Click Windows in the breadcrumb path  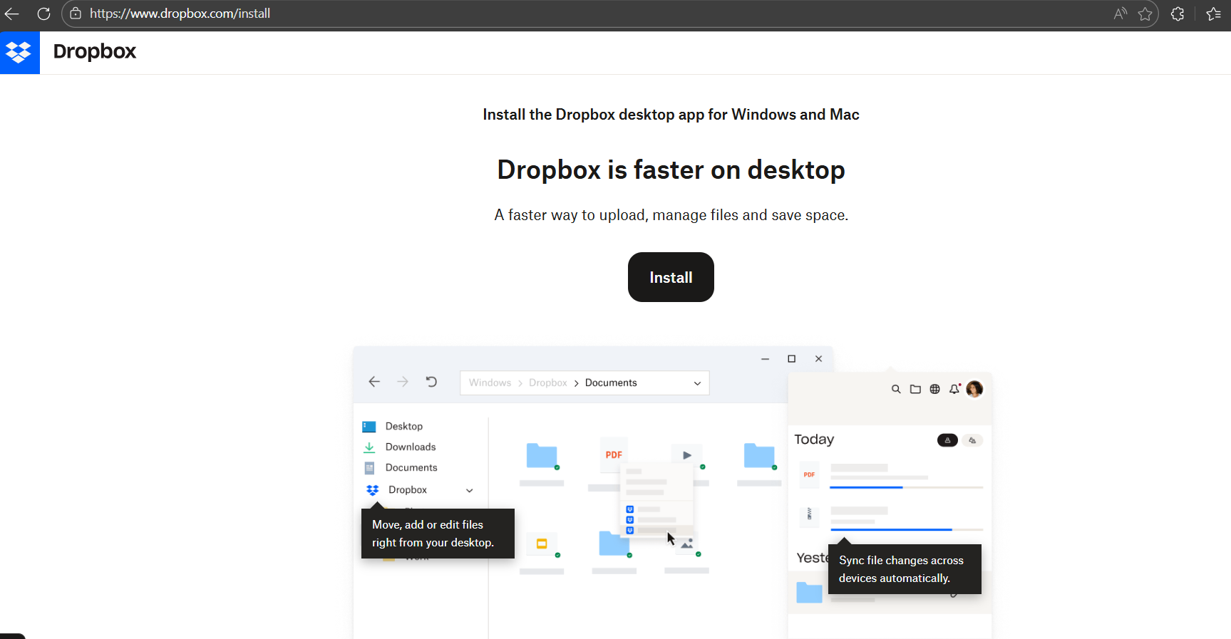tap(490, 383)
